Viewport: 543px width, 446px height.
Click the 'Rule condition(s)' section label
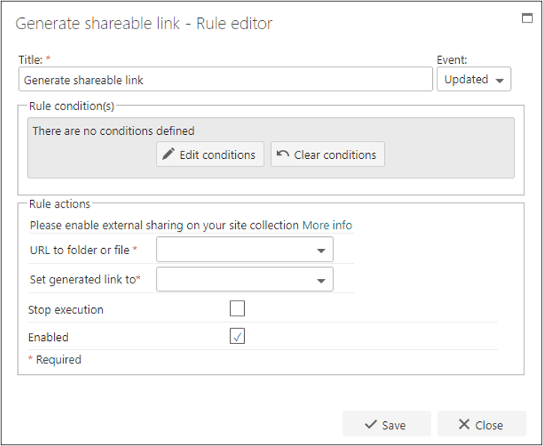point(72,106)
